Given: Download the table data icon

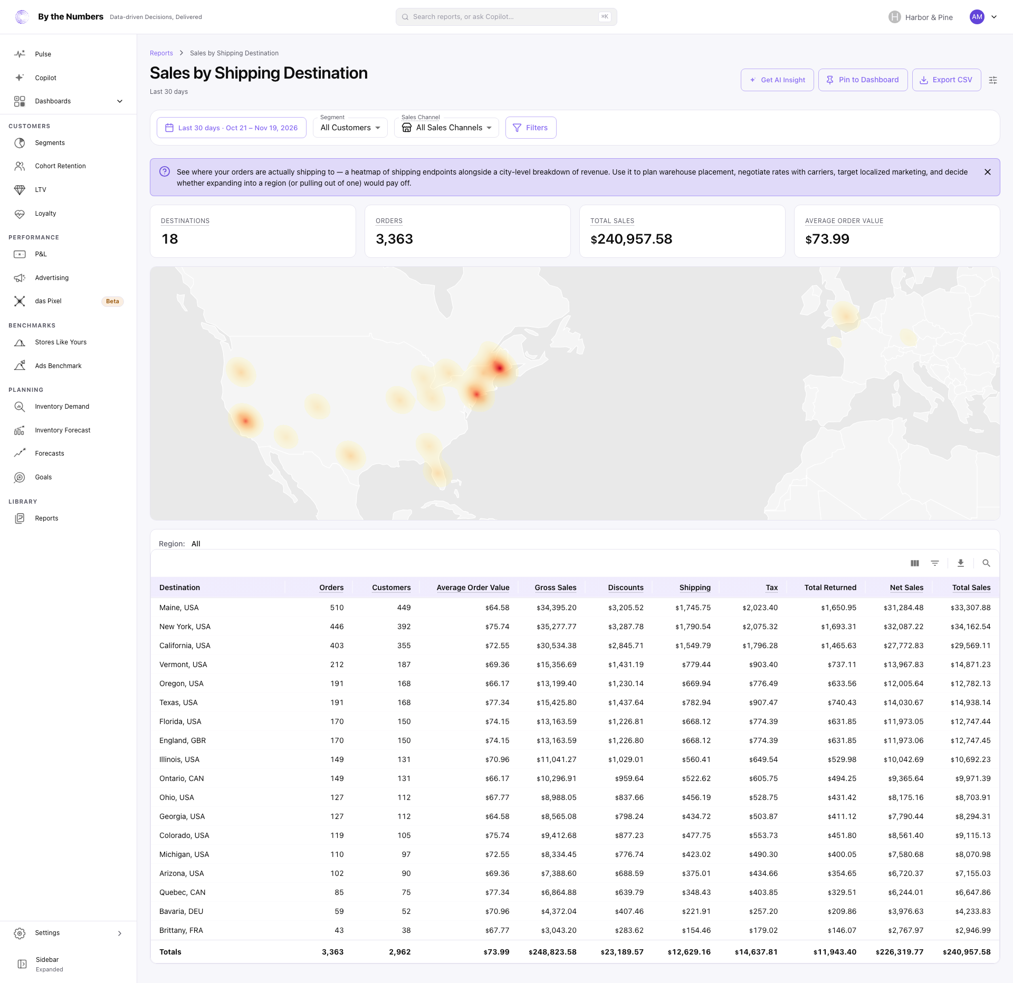Looking at the screenshot, I should point(961,563).
